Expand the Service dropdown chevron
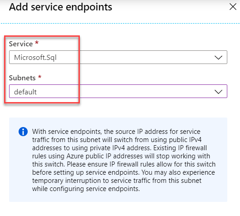The width and height of the screenshot is (240, 216). (218, 58)
